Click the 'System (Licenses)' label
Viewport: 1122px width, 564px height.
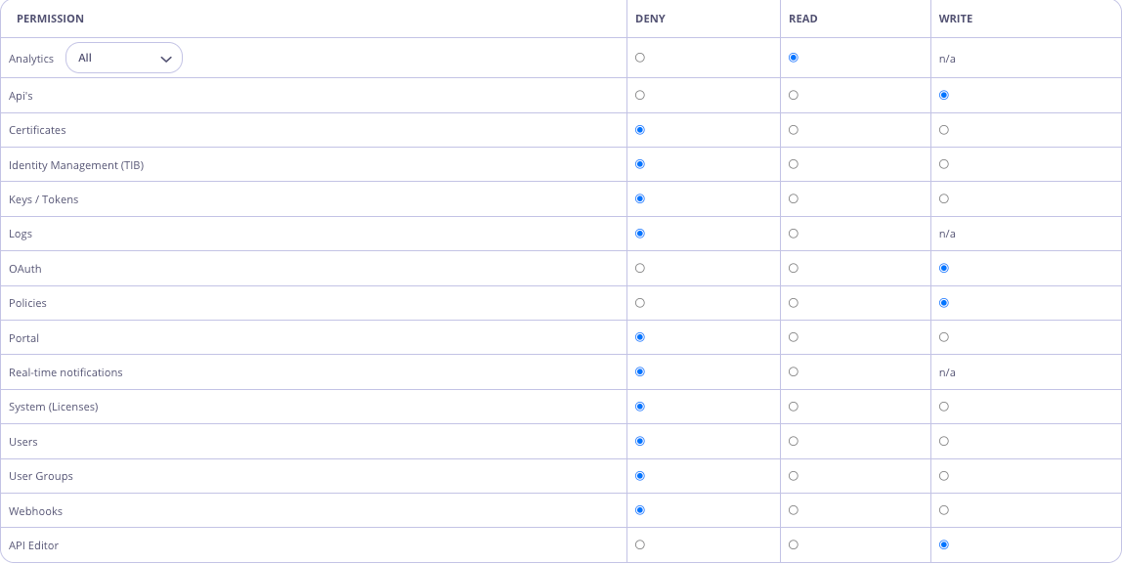point(53,408)
